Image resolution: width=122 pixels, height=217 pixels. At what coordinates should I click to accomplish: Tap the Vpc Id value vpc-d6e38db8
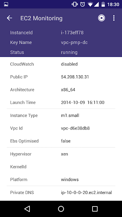click(75, 128)
